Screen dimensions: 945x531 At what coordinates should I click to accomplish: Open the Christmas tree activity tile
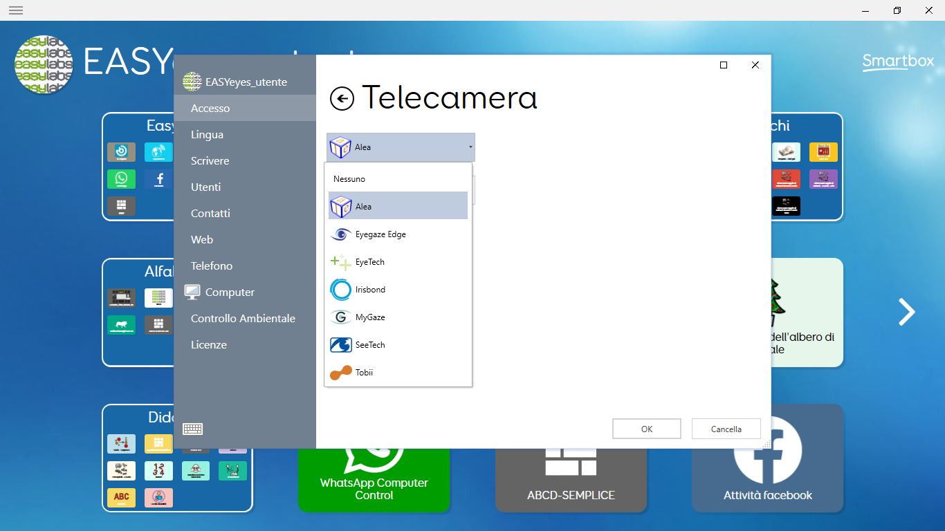pos(807,313)
